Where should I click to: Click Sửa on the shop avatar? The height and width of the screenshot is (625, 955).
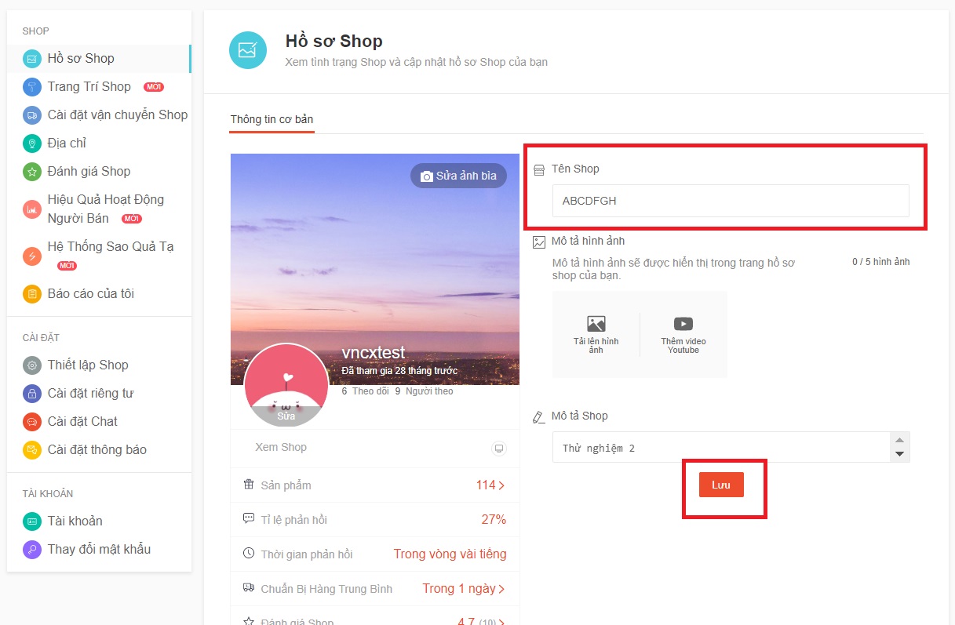pos(286,416)
